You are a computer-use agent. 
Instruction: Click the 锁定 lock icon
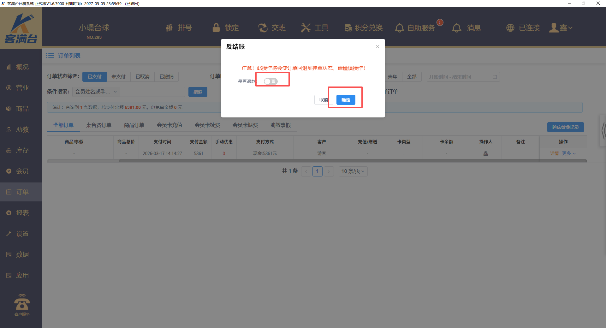coord(216,28)
